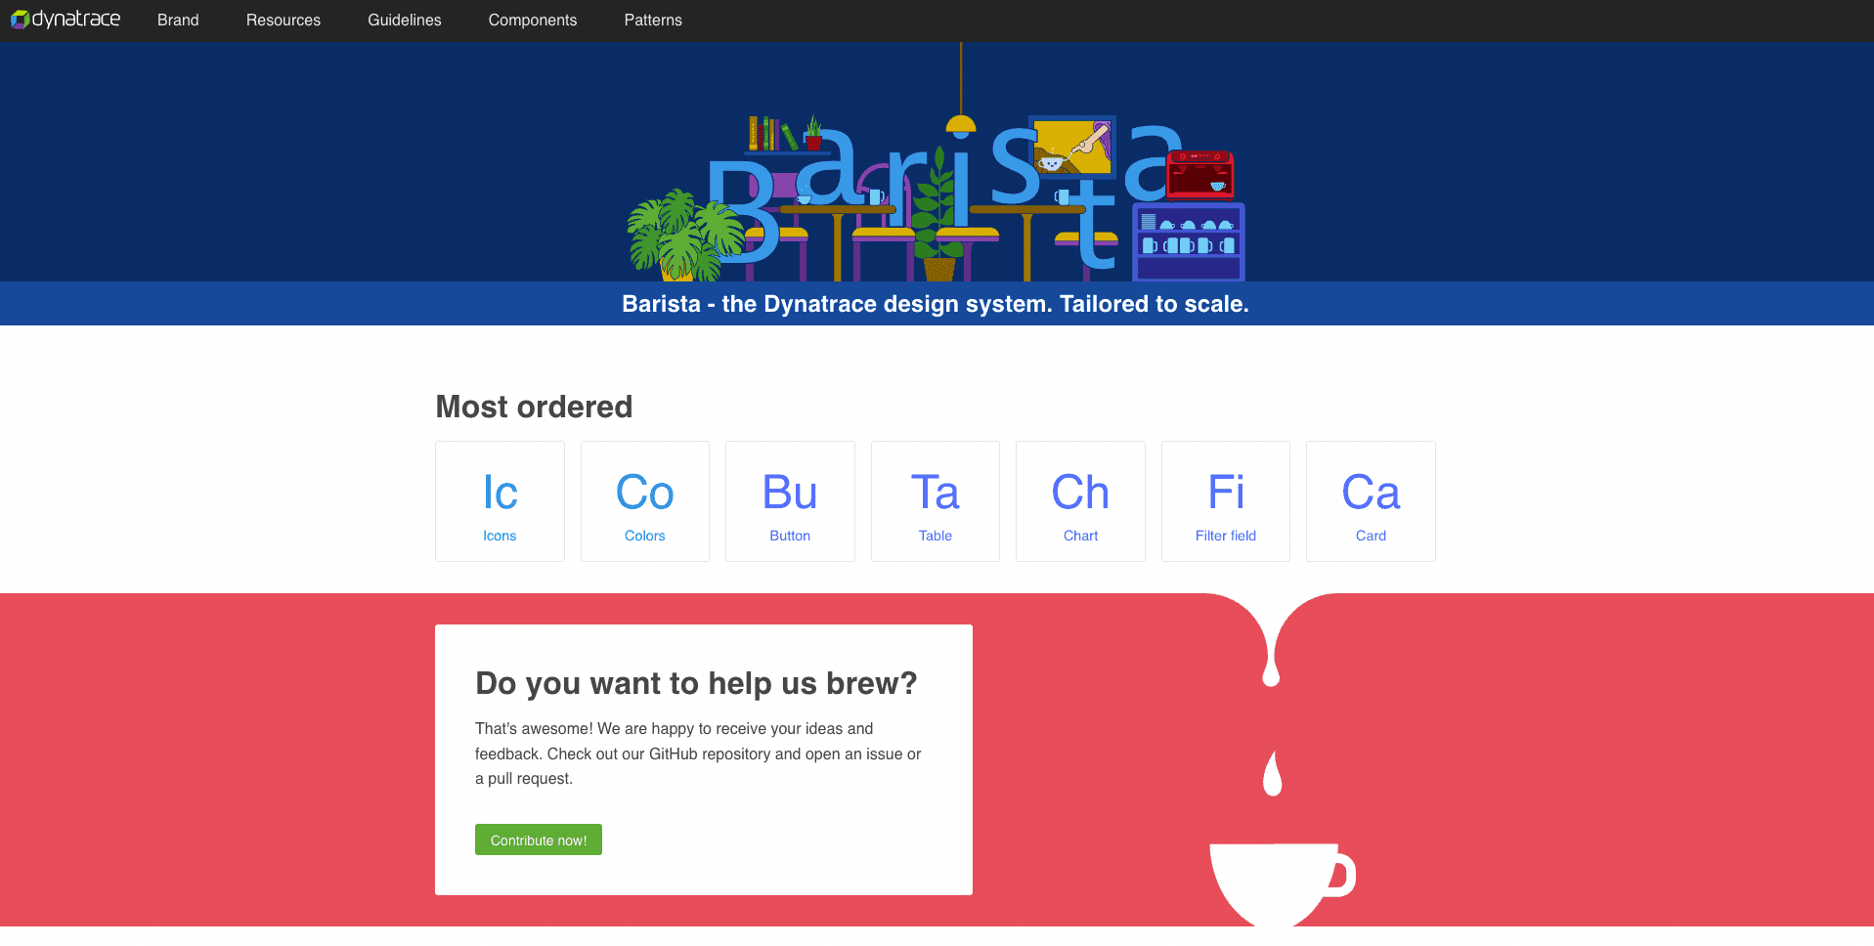Click the GitHub repository paragraph text

pos(698,753)
